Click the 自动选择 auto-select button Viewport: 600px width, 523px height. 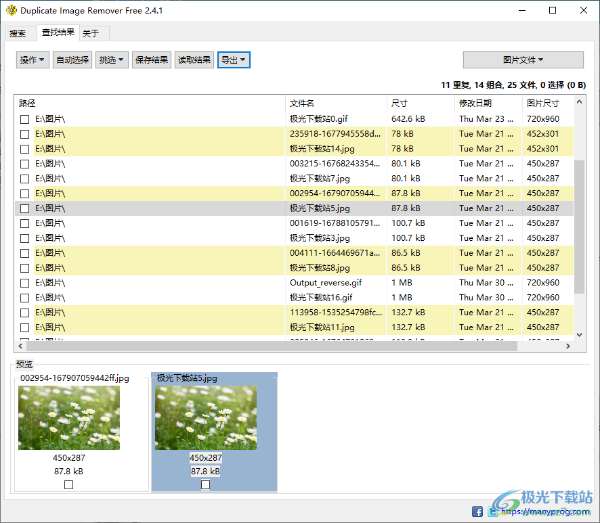click(x=72, y=60)
